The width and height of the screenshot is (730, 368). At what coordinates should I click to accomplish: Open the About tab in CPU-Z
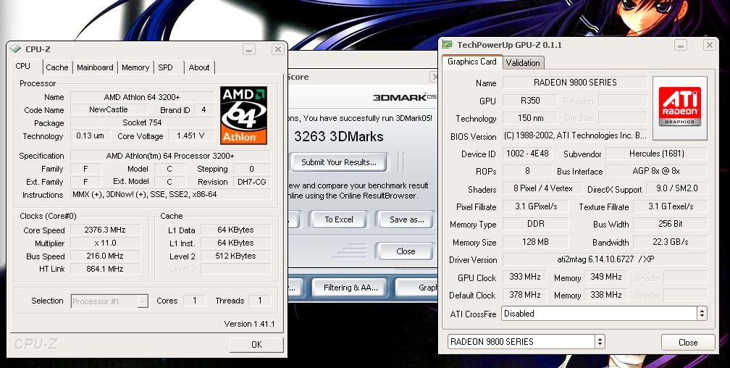click(x=198, y=67)
